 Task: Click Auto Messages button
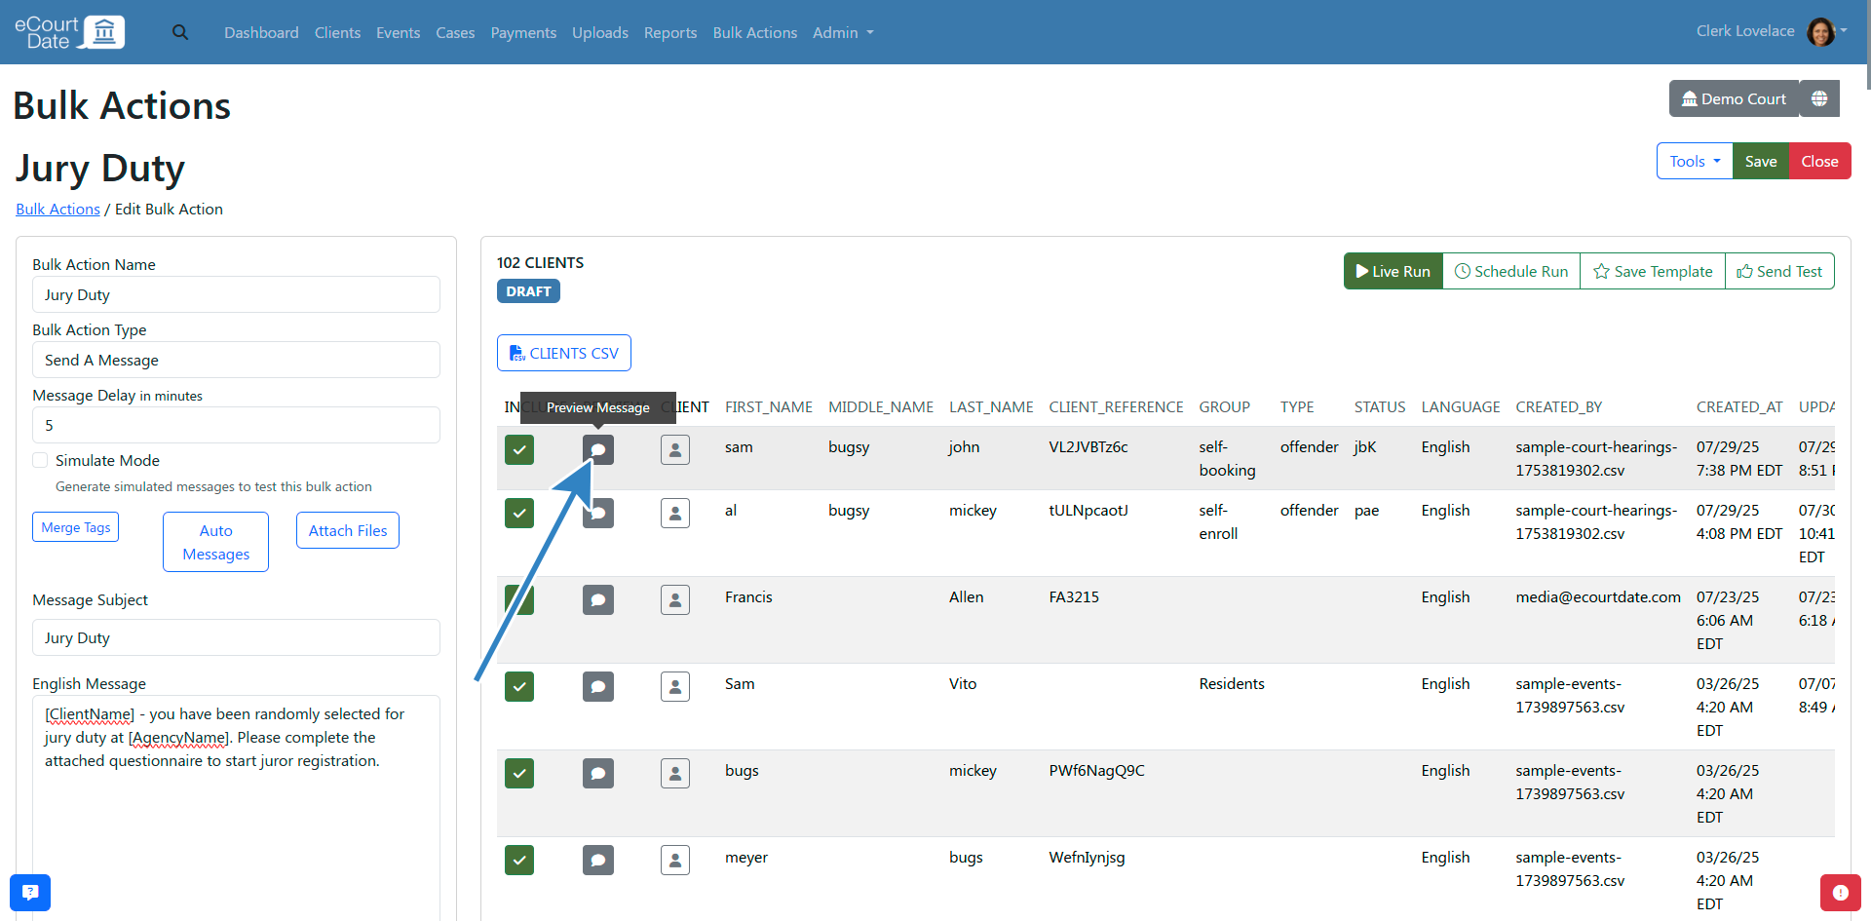(216, 542)
